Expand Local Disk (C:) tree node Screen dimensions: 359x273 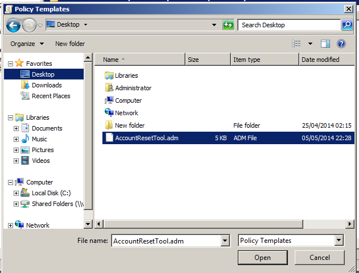[x=16, y=193]
